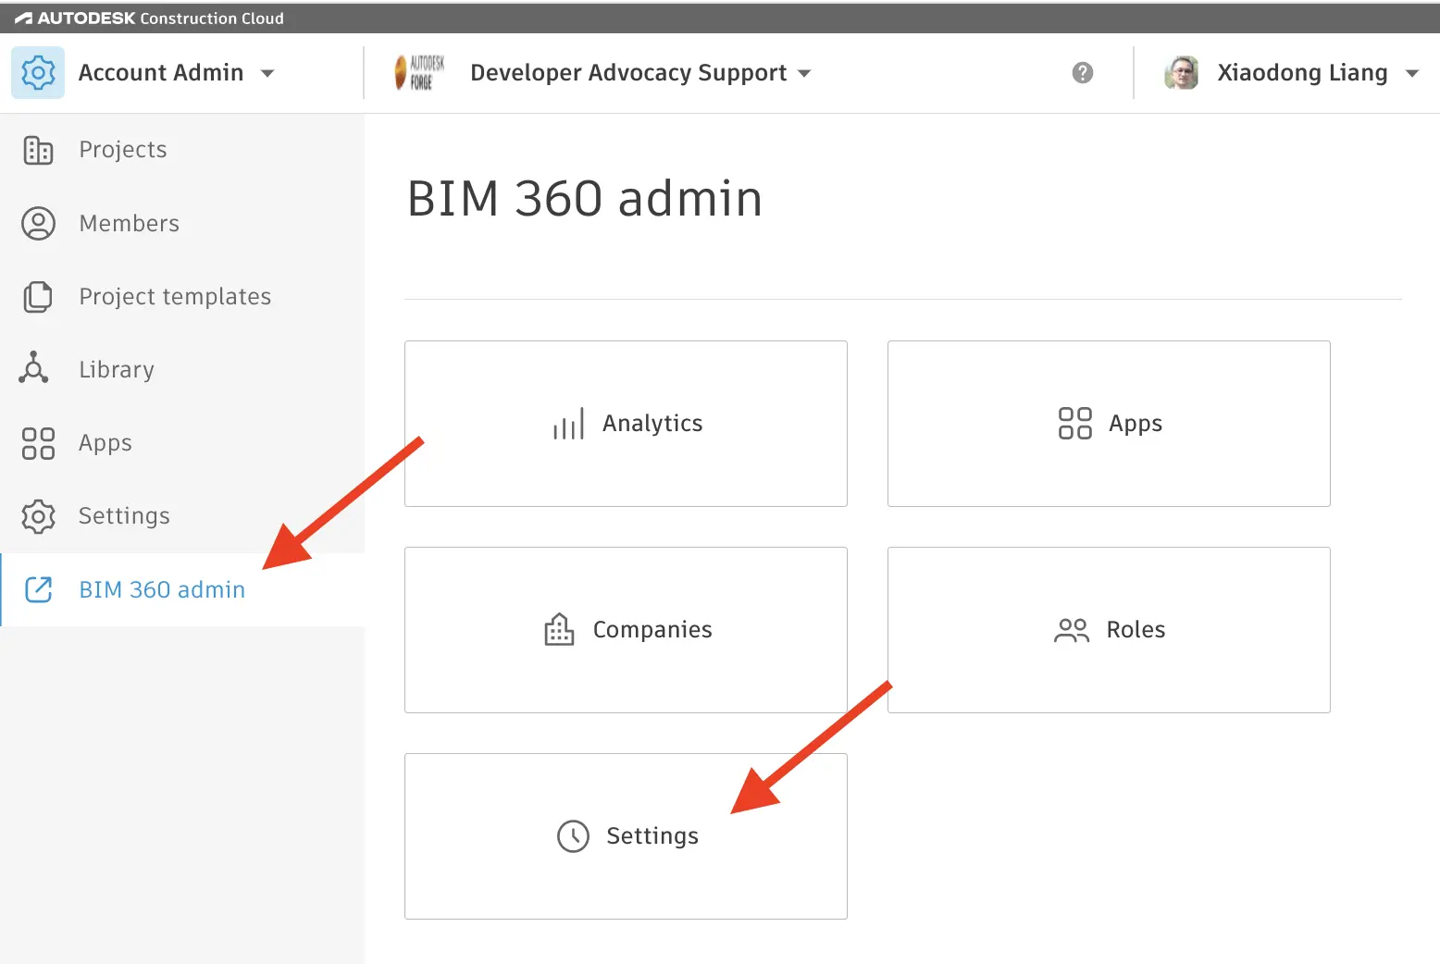The image size is (1440, 964).
Task: Select BIM 360 admin in sidebar
Action: click(x=182, y=589)
